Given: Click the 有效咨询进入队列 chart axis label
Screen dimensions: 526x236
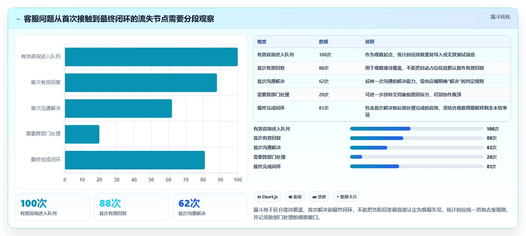Looking at the screenshot, I should click(x=41, y=57).
